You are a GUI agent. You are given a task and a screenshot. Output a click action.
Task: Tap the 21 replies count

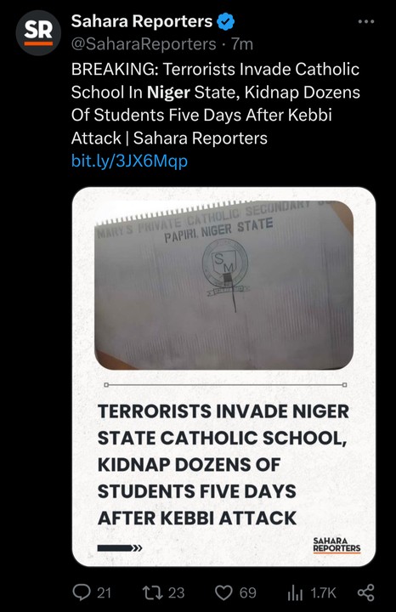tap(104, 593)
